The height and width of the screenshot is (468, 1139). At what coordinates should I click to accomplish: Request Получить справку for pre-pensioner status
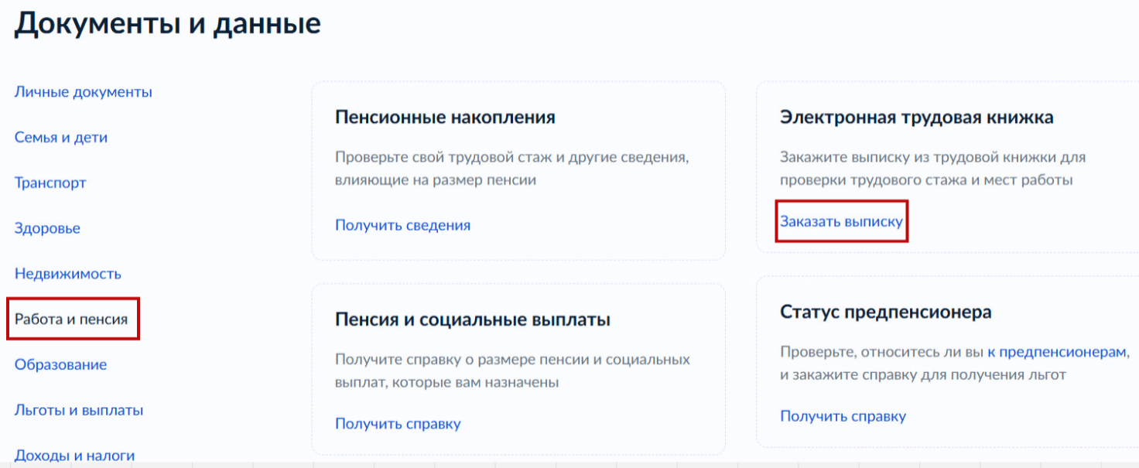coord(843,415)
